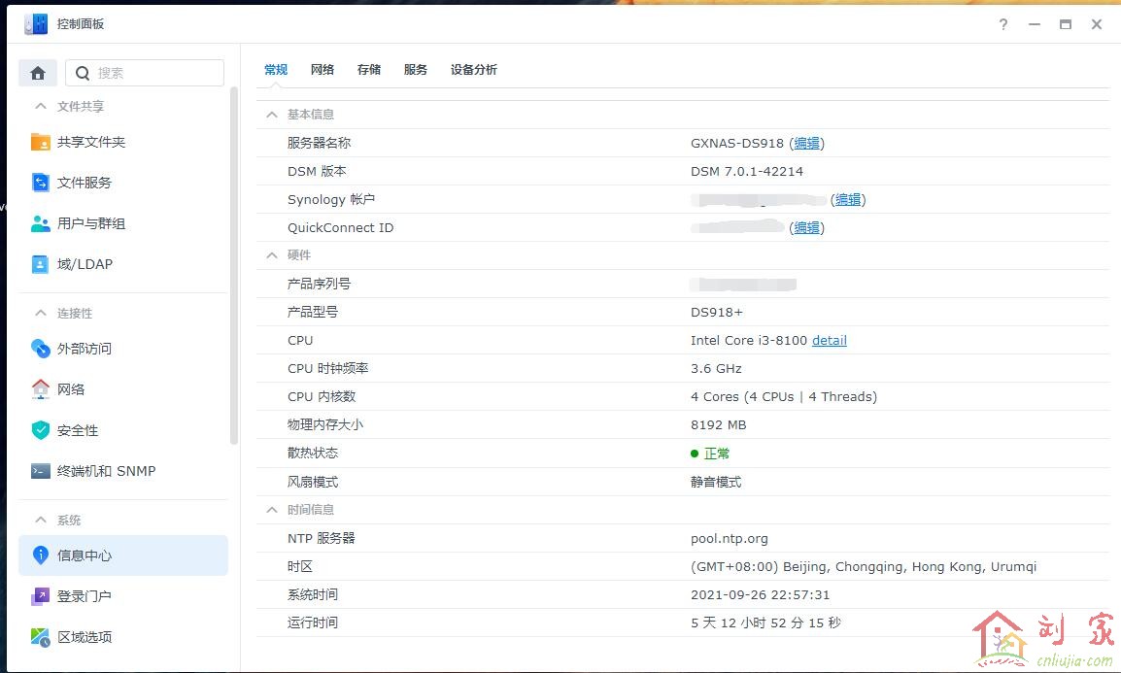1121x673 pixels.
Task: Collapse the Connectivity (连接性) sidebar group
Action: click(41, 314)
